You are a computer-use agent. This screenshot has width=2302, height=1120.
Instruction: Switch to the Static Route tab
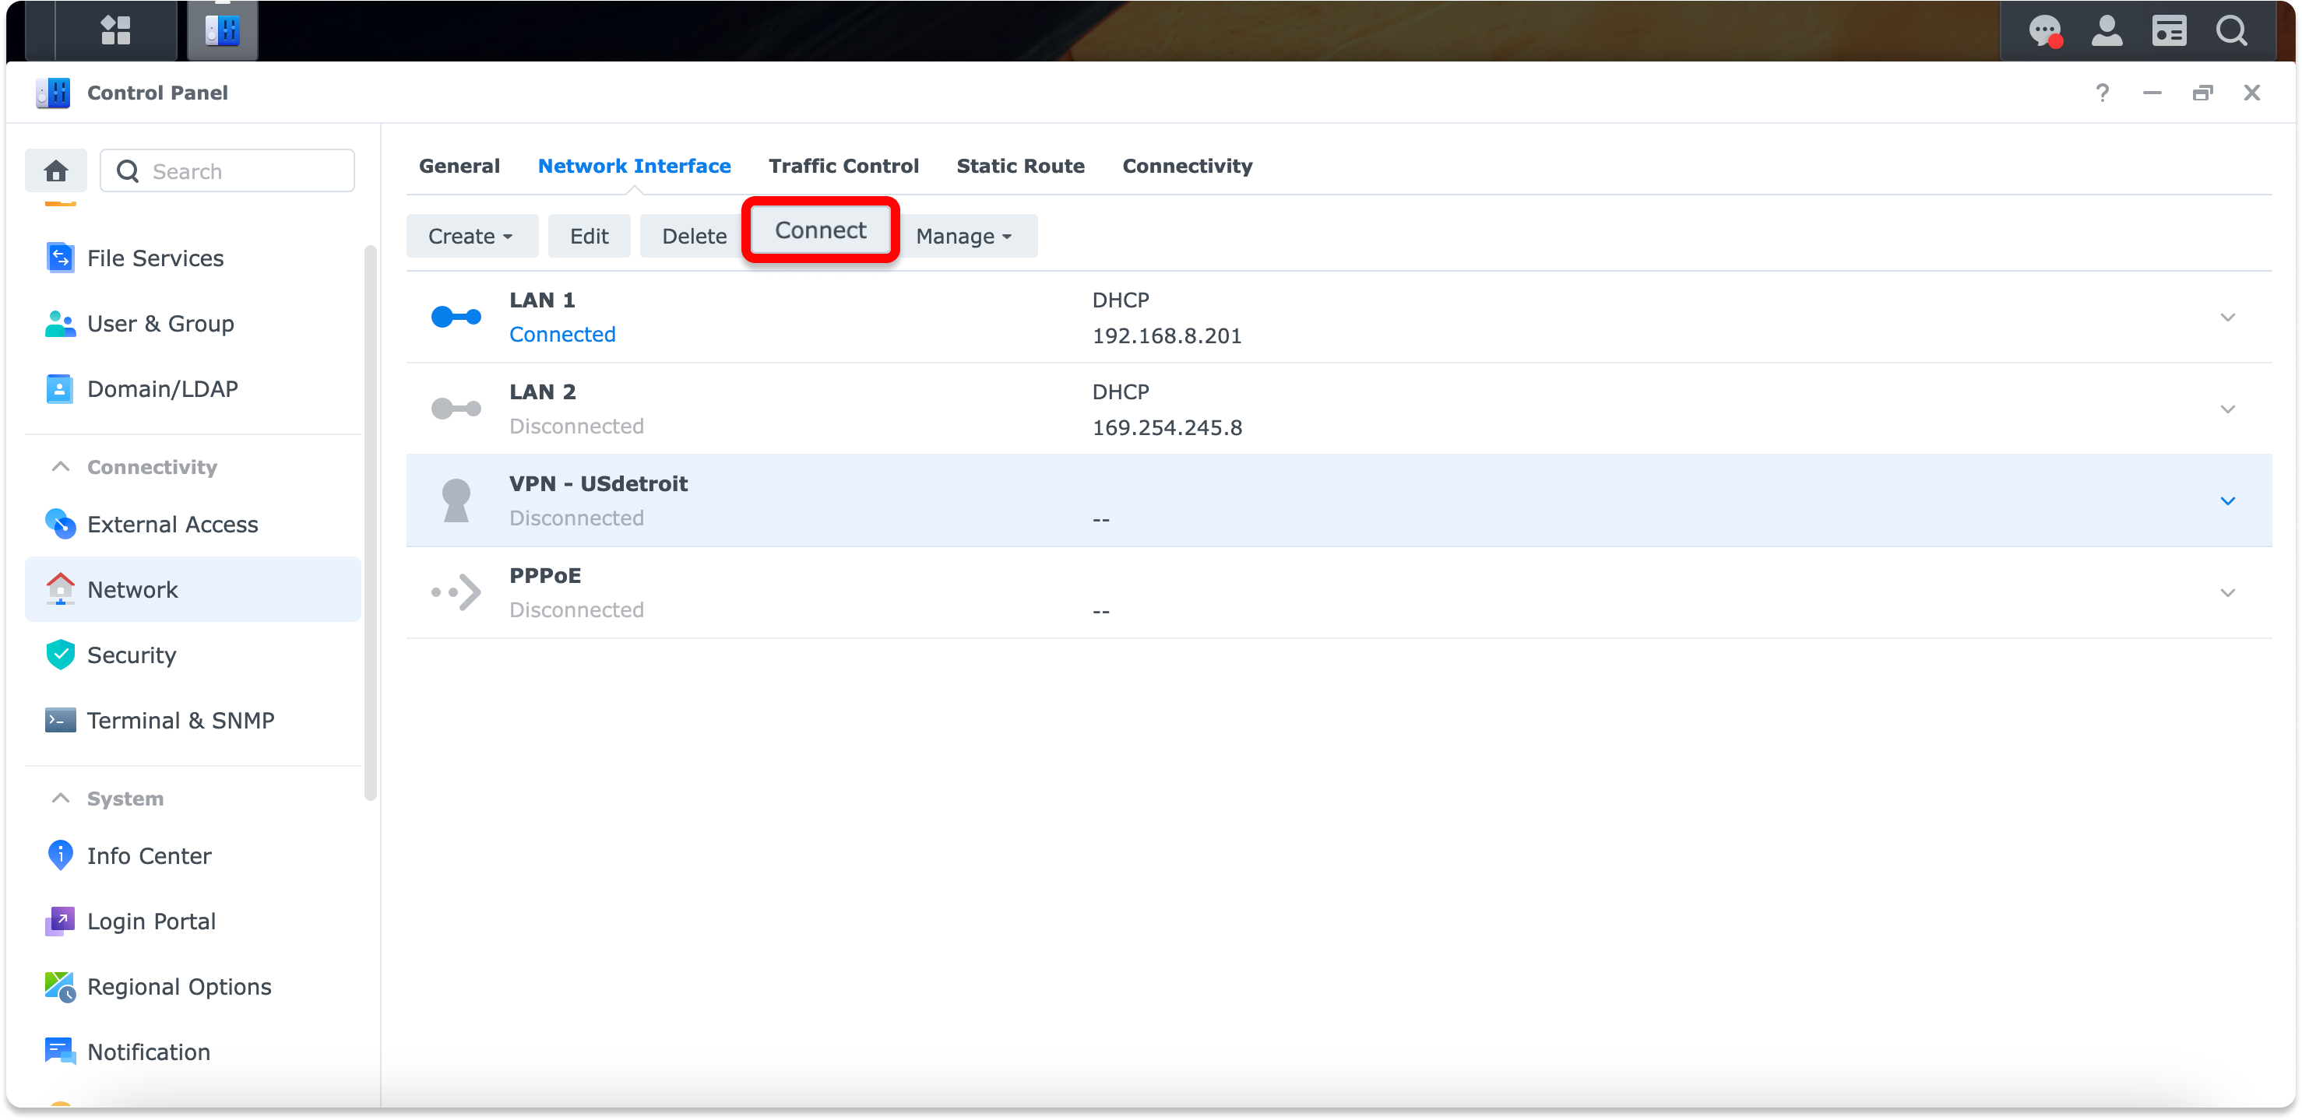tap(1019, 166)
